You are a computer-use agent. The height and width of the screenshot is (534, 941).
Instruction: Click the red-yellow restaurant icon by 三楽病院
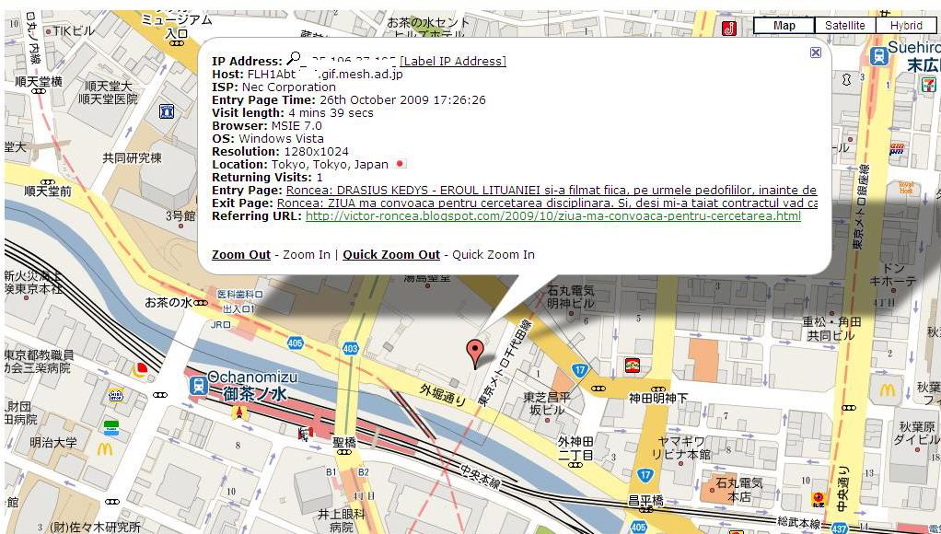coord(141,369)
